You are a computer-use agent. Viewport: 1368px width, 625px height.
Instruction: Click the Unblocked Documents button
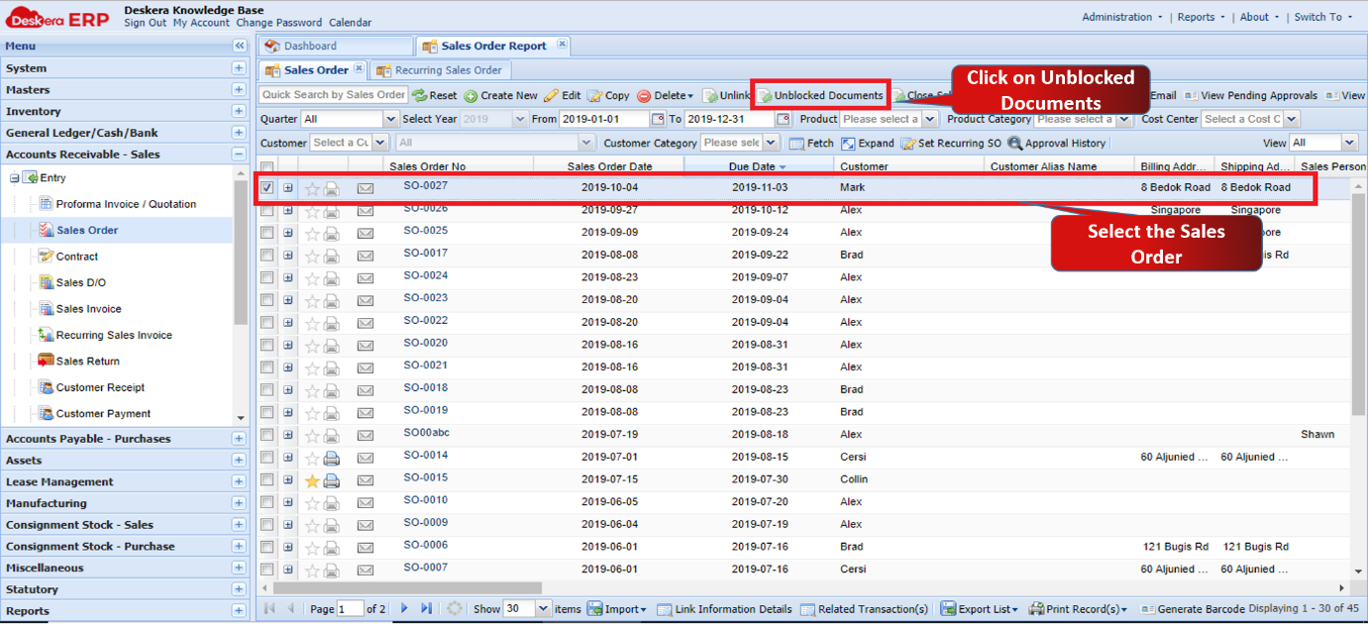820,95
